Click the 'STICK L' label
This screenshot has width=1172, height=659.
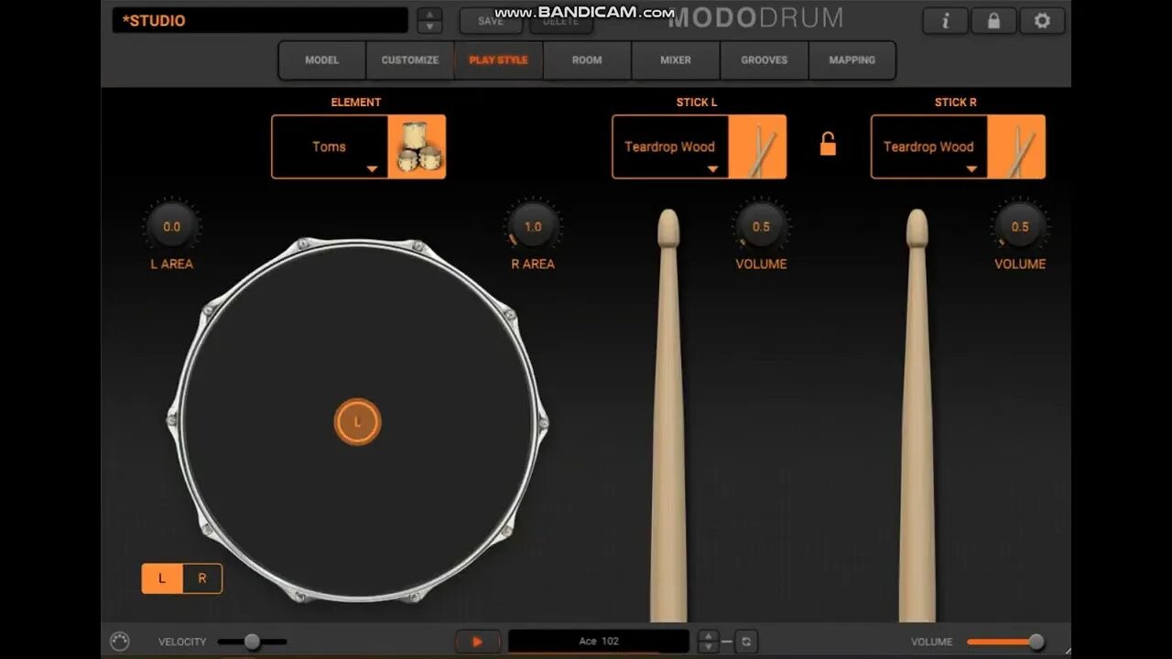point(697,103)
